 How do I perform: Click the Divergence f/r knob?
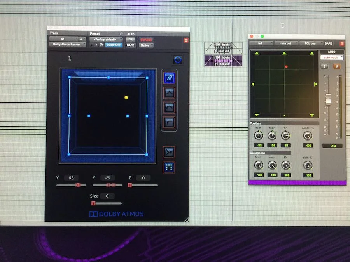click(286, 165)
